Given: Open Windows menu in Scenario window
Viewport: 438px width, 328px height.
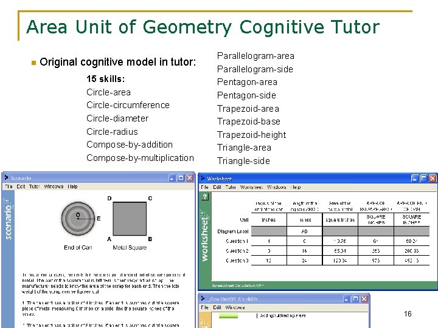Looking at the screenshot, I should coord(54,186).
